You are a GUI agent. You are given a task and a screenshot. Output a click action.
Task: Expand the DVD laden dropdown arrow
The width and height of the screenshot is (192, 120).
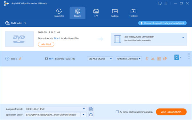tap(25, 23)
